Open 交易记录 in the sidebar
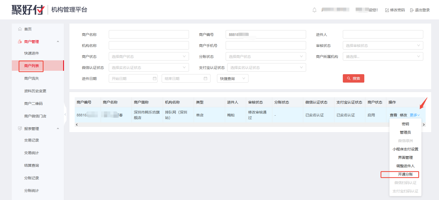This screenshot has height=200, width=439. (31, 140)
